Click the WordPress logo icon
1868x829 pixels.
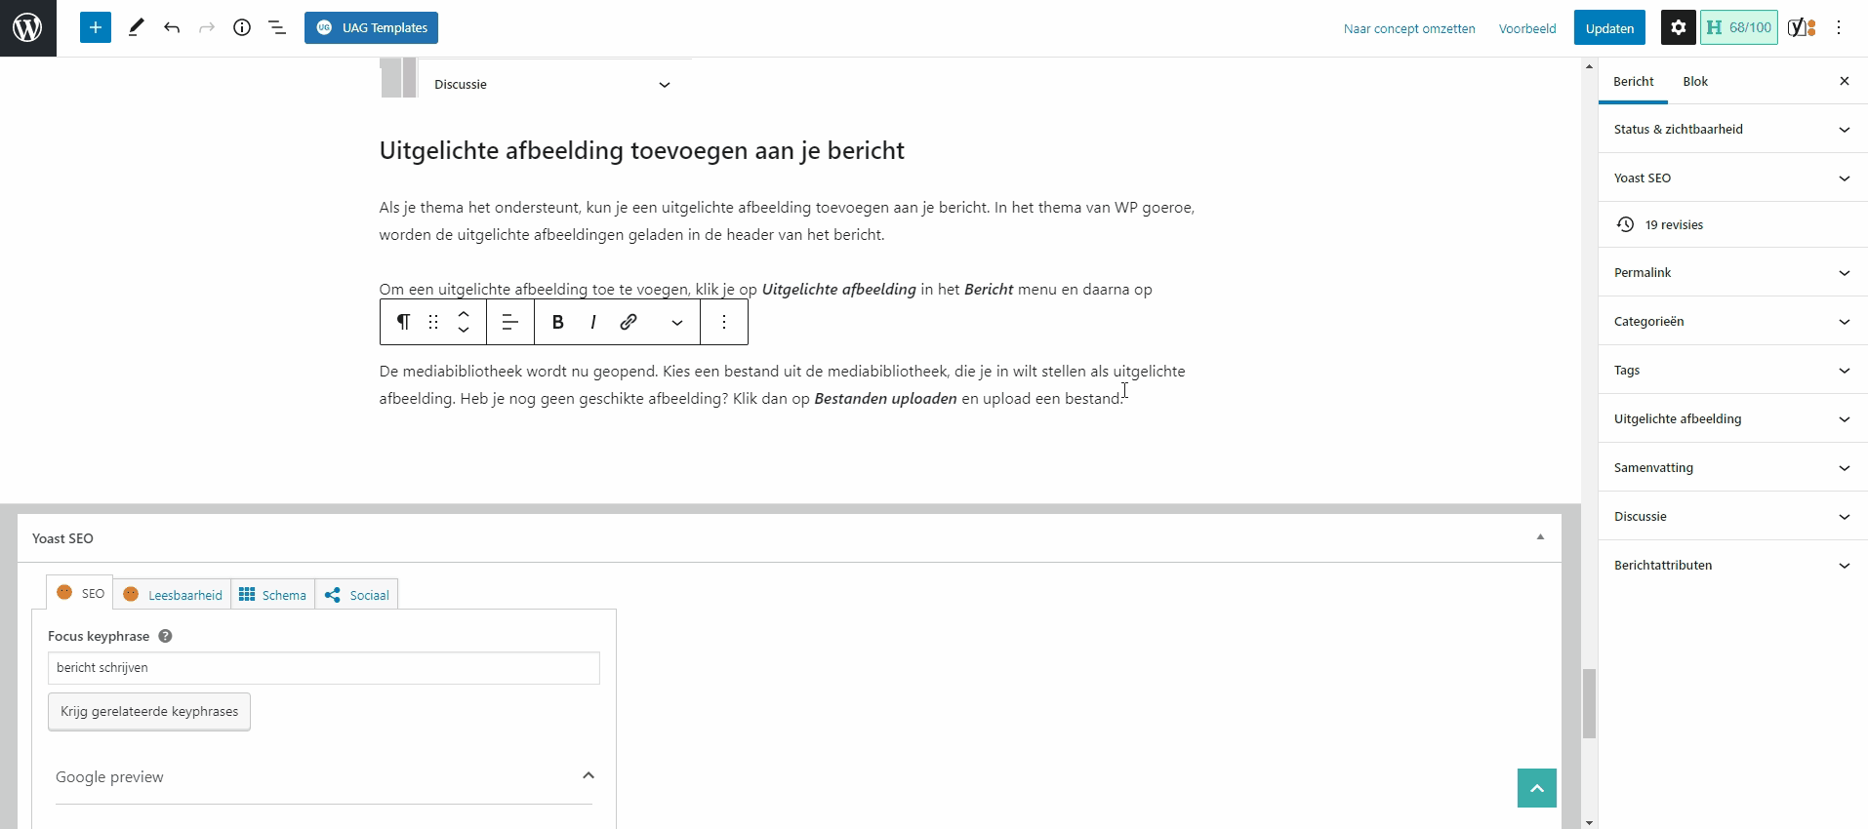pos(27,28)
